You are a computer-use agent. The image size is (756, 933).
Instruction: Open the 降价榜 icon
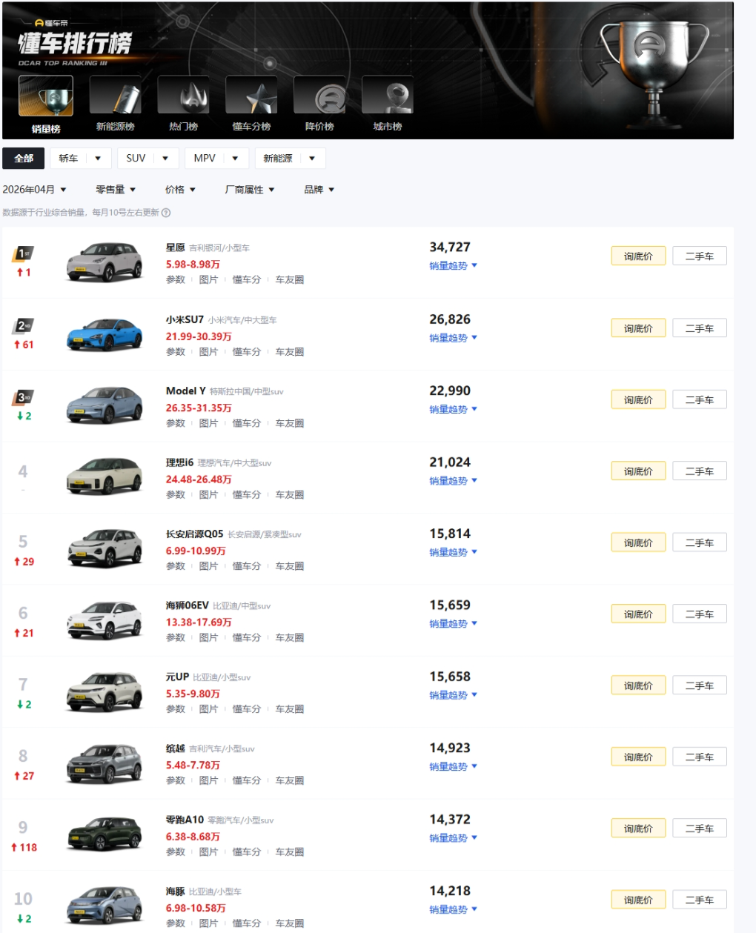[319, 96]
